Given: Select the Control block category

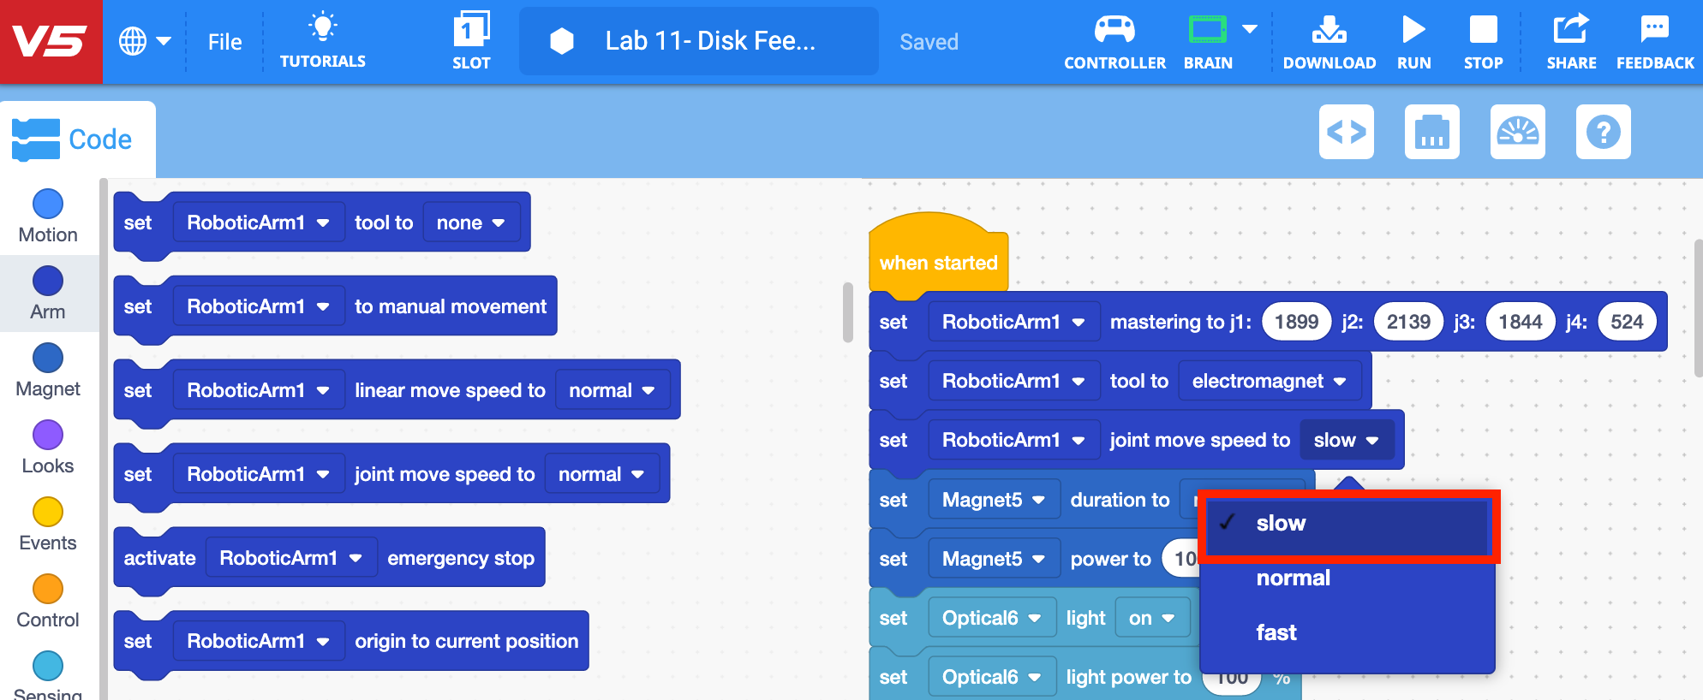Looking at the screenshot, I should [x=48, y=602].
